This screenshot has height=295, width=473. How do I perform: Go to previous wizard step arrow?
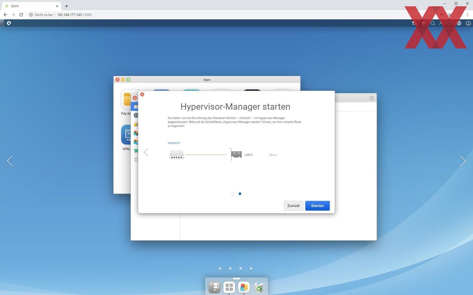coord(146,152)
